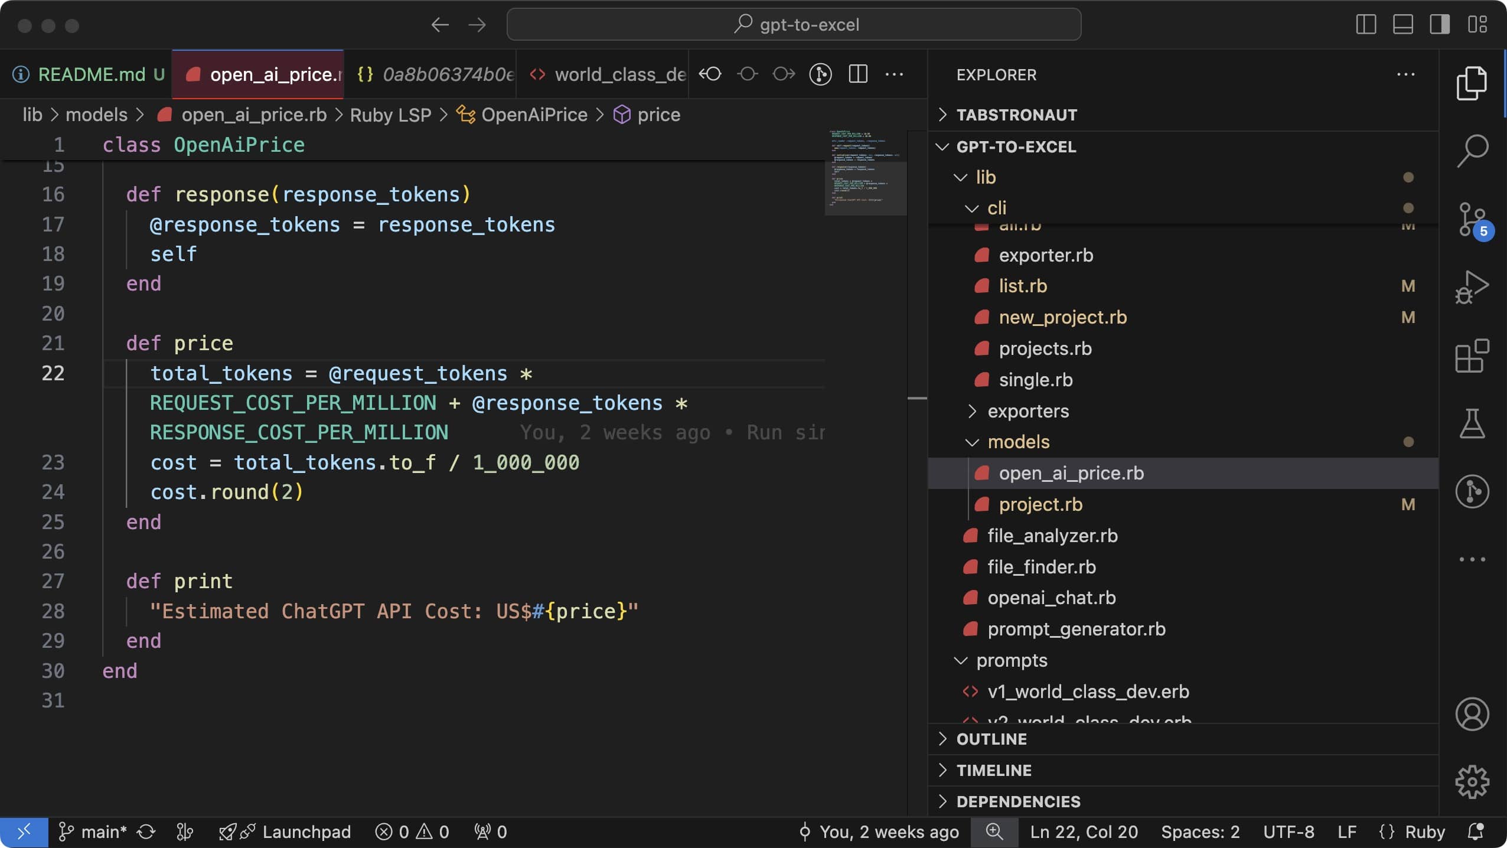
Task: Toggle the breadcrumb OpenAiPrice class
Action: tap(534, 115)
